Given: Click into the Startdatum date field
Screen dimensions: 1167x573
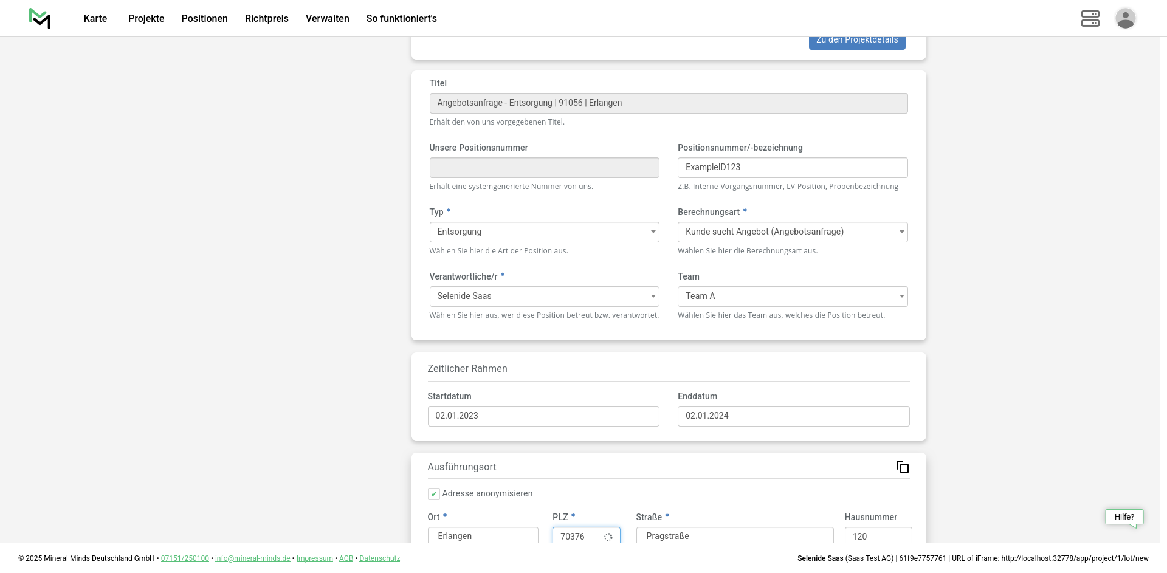Looking at the screenshot, I should click(543, 416).
